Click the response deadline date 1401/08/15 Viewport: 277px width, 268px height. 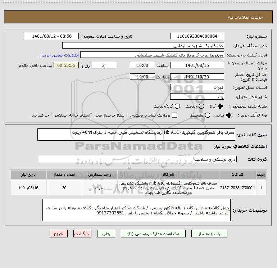click(x=197, y=65)
